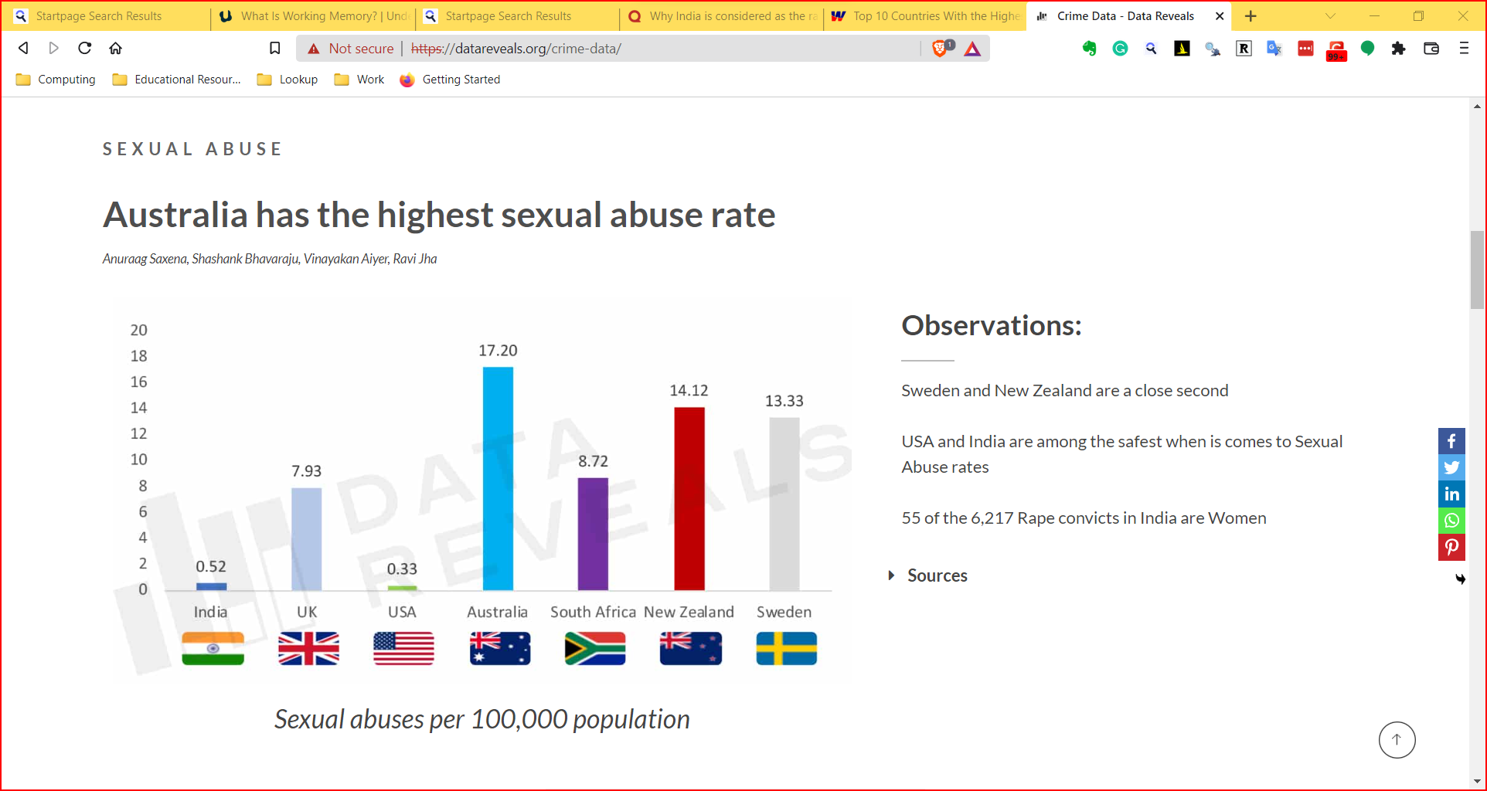This screenshot has height=791, width=1487.
Task: Open the browser hamburger menu
Action: point(1463,49)
